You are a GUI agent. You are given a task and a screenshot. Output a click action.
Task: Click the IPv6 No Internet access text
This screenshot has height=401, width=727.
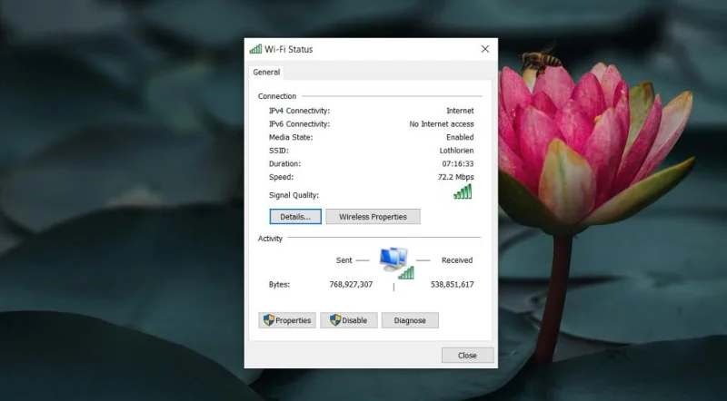pyautogui.click(x=442, y=124)
